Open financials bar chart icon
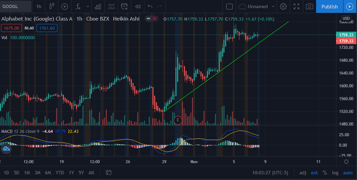 (98, 7)
